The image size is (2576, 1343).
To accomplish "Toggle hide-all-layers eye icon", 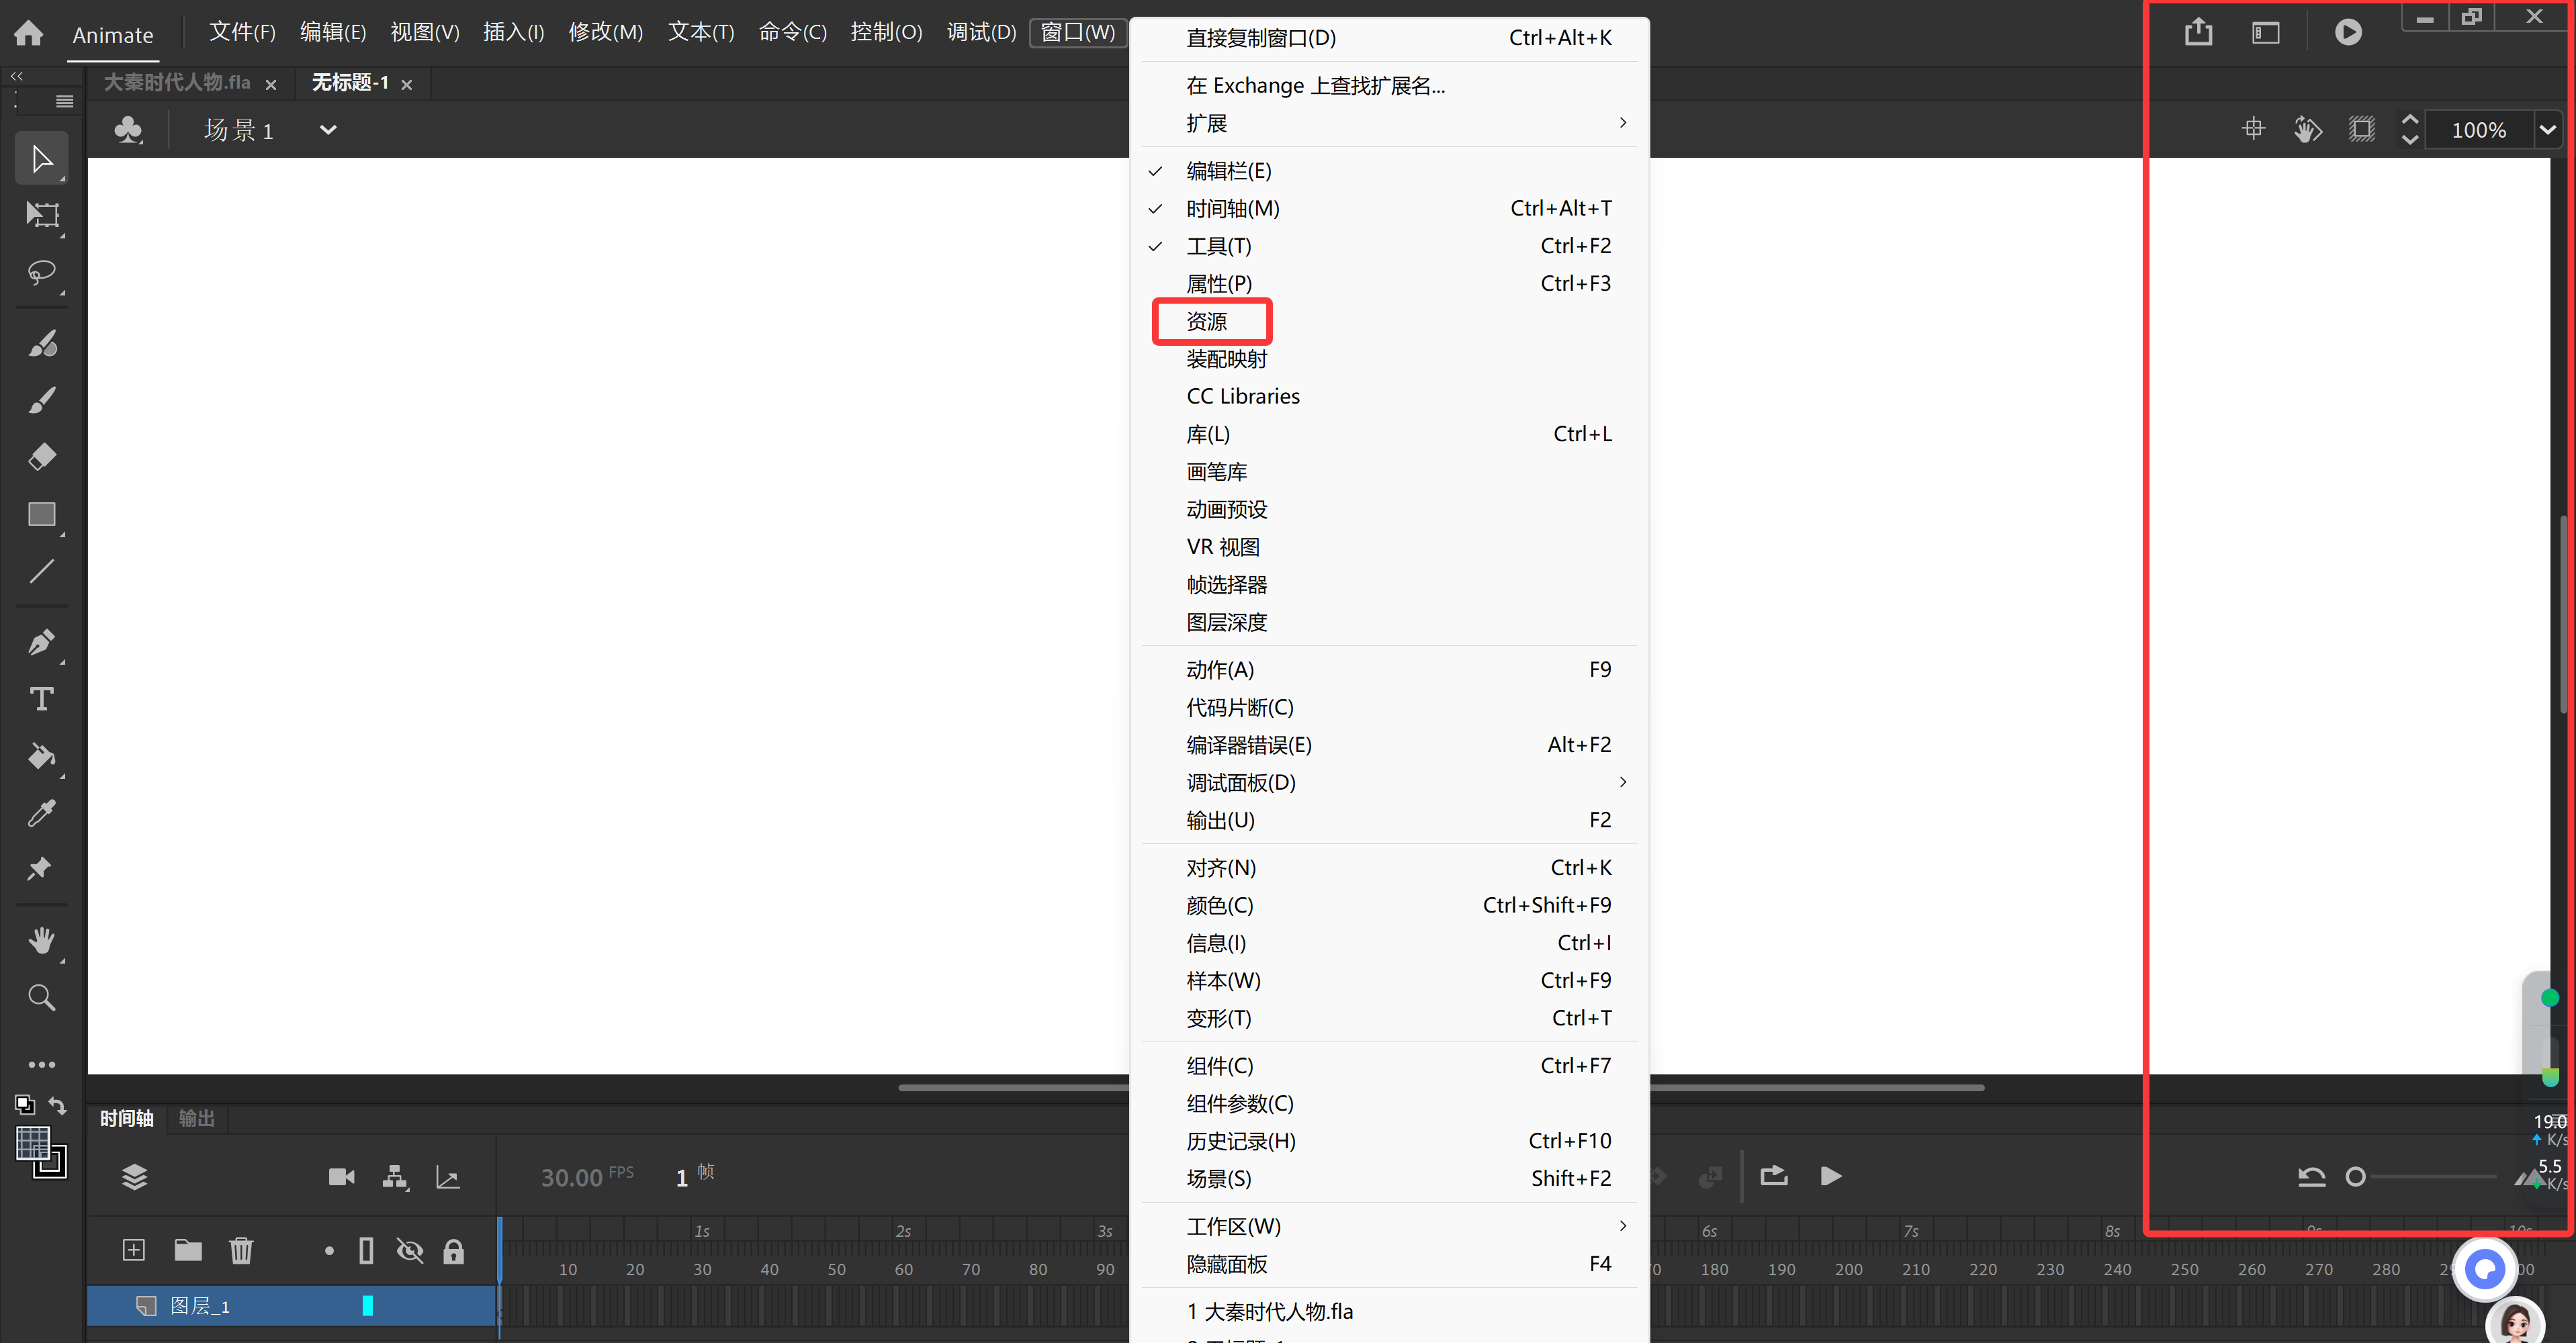I will tap(410, 1250).
